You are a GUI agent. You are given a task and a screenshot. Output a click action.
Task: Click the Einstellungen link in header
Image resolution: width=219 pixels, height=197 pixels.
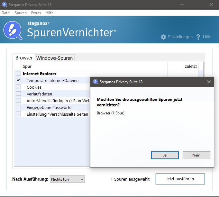180,37
